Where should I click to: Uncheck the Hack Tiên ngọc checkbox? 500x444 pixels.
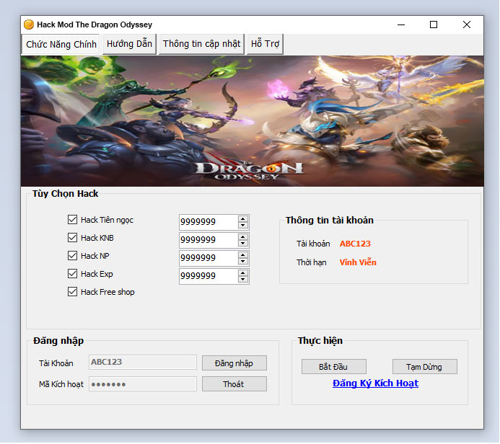tap(72, 219)
